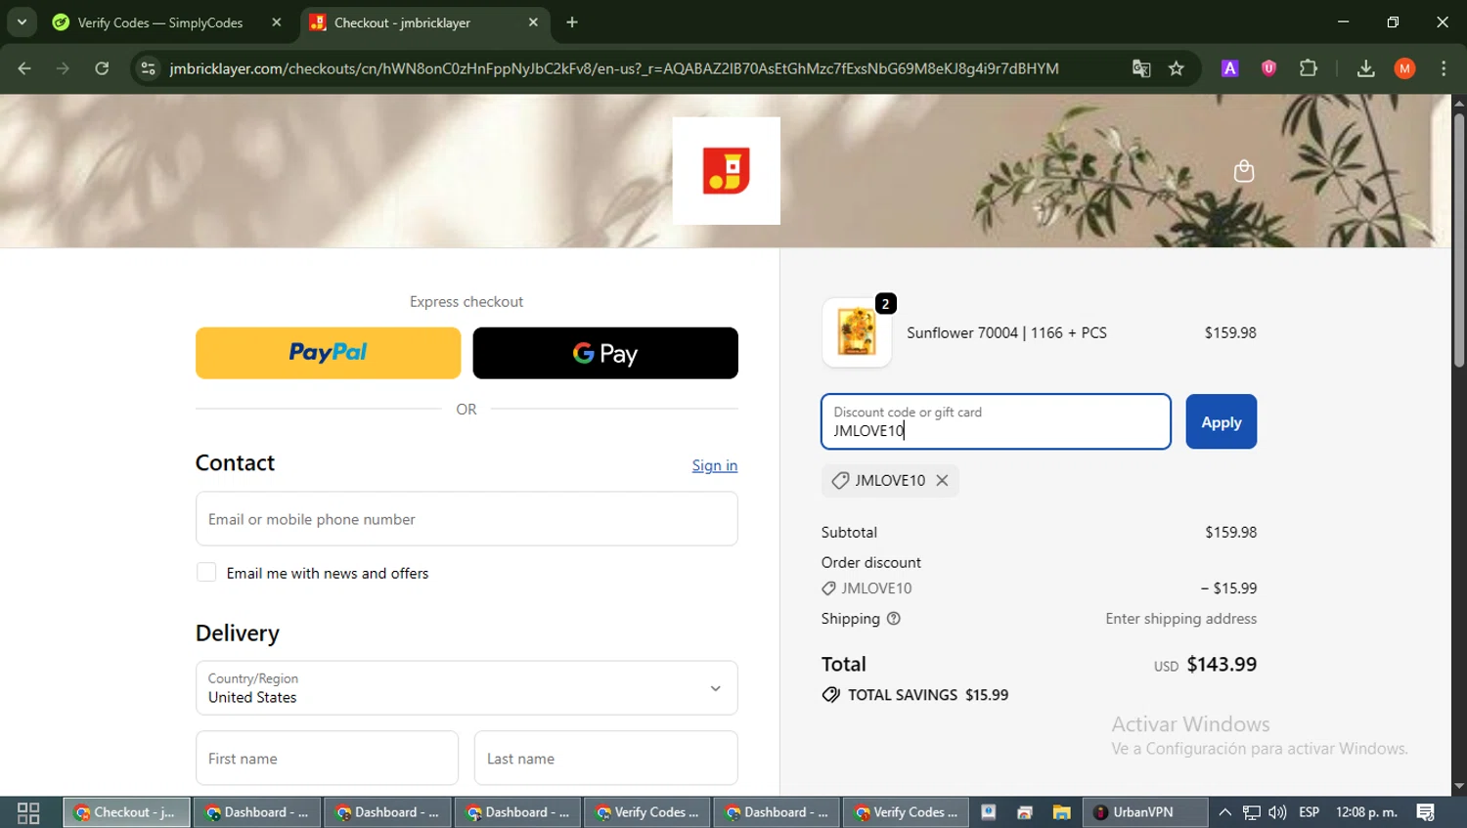Image resolution: width=1467 pixels, height=828 pixels.
Task: Close the Checkout jmbricklayer tab
Action: point(533,22)
